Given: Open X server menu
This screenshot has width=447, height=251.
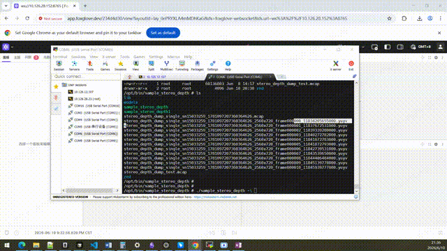Looking at the screenshot, I should [x=109, y=57].
